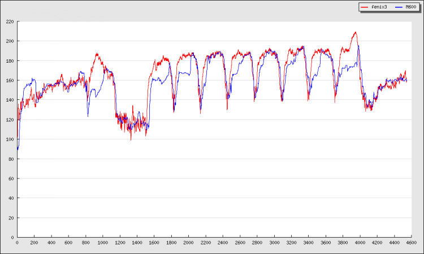This screenshot has width=424, height=254.
Task: Click the 1000 label on the x-axis
Action: 103,243
